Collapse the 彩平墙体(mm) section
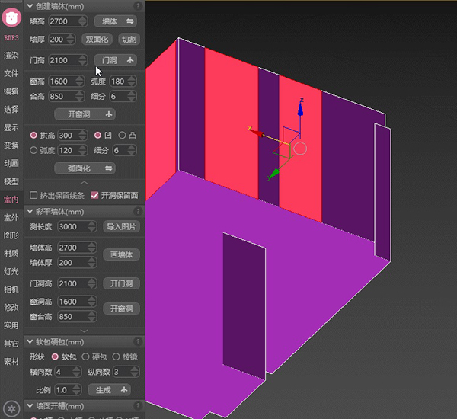Screen dimensions: 457x419 point(30,211)
